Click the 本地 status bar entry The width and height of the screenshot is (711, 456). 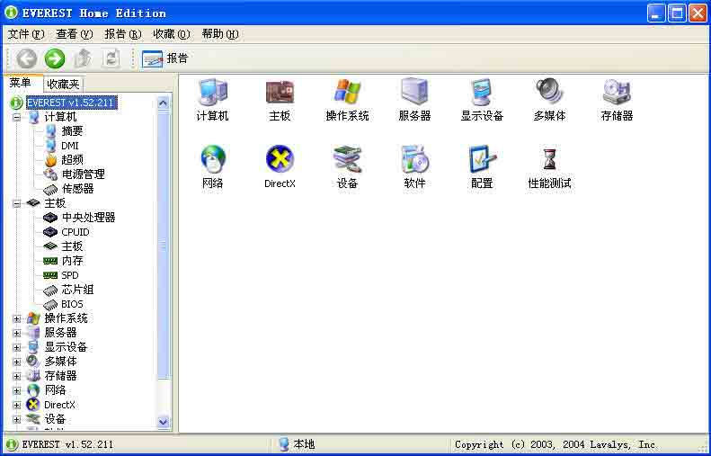tap(297, 444)
